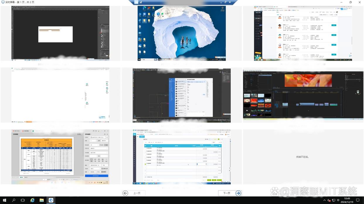Go to previous page with 上一页
This screenshot has height=204, width=364.
pos(134,193)
